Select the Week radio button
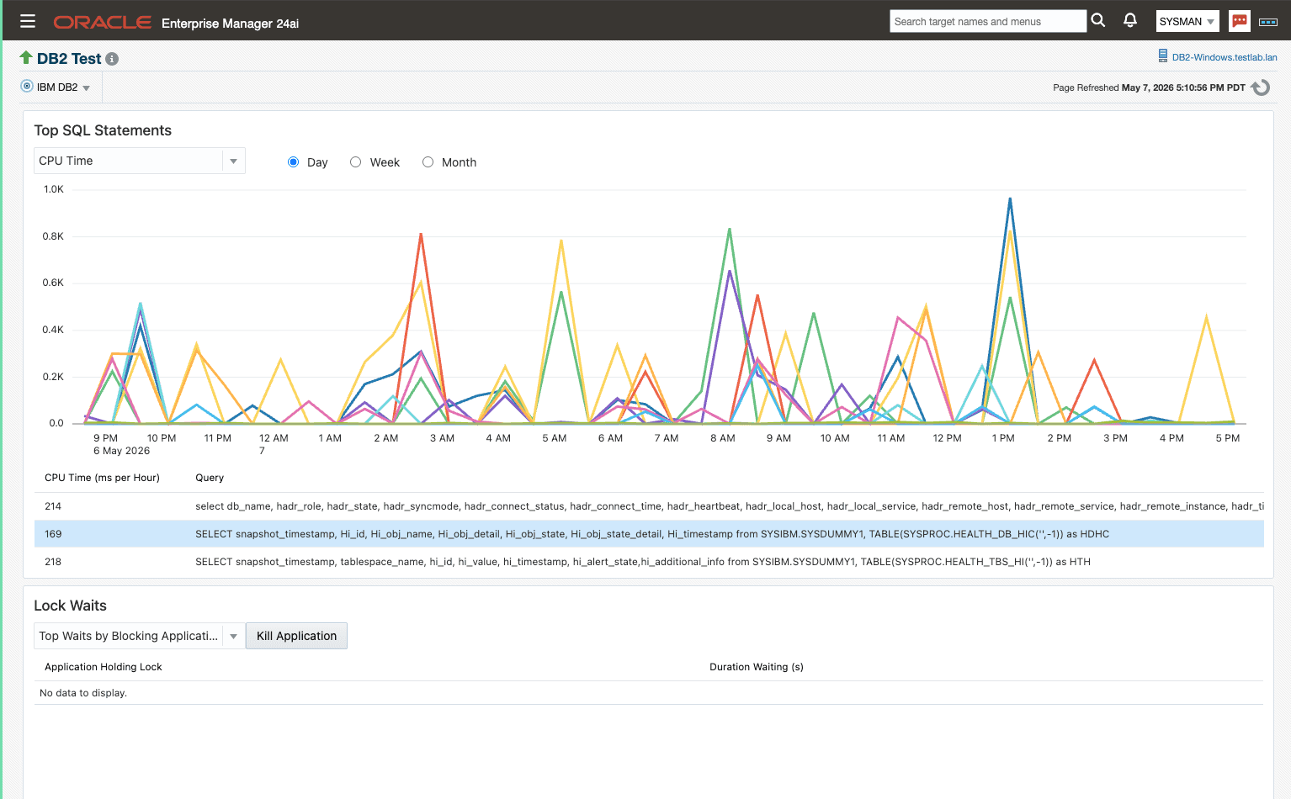1291x799 pixels. pyautogui.click(x=356, y=162)
